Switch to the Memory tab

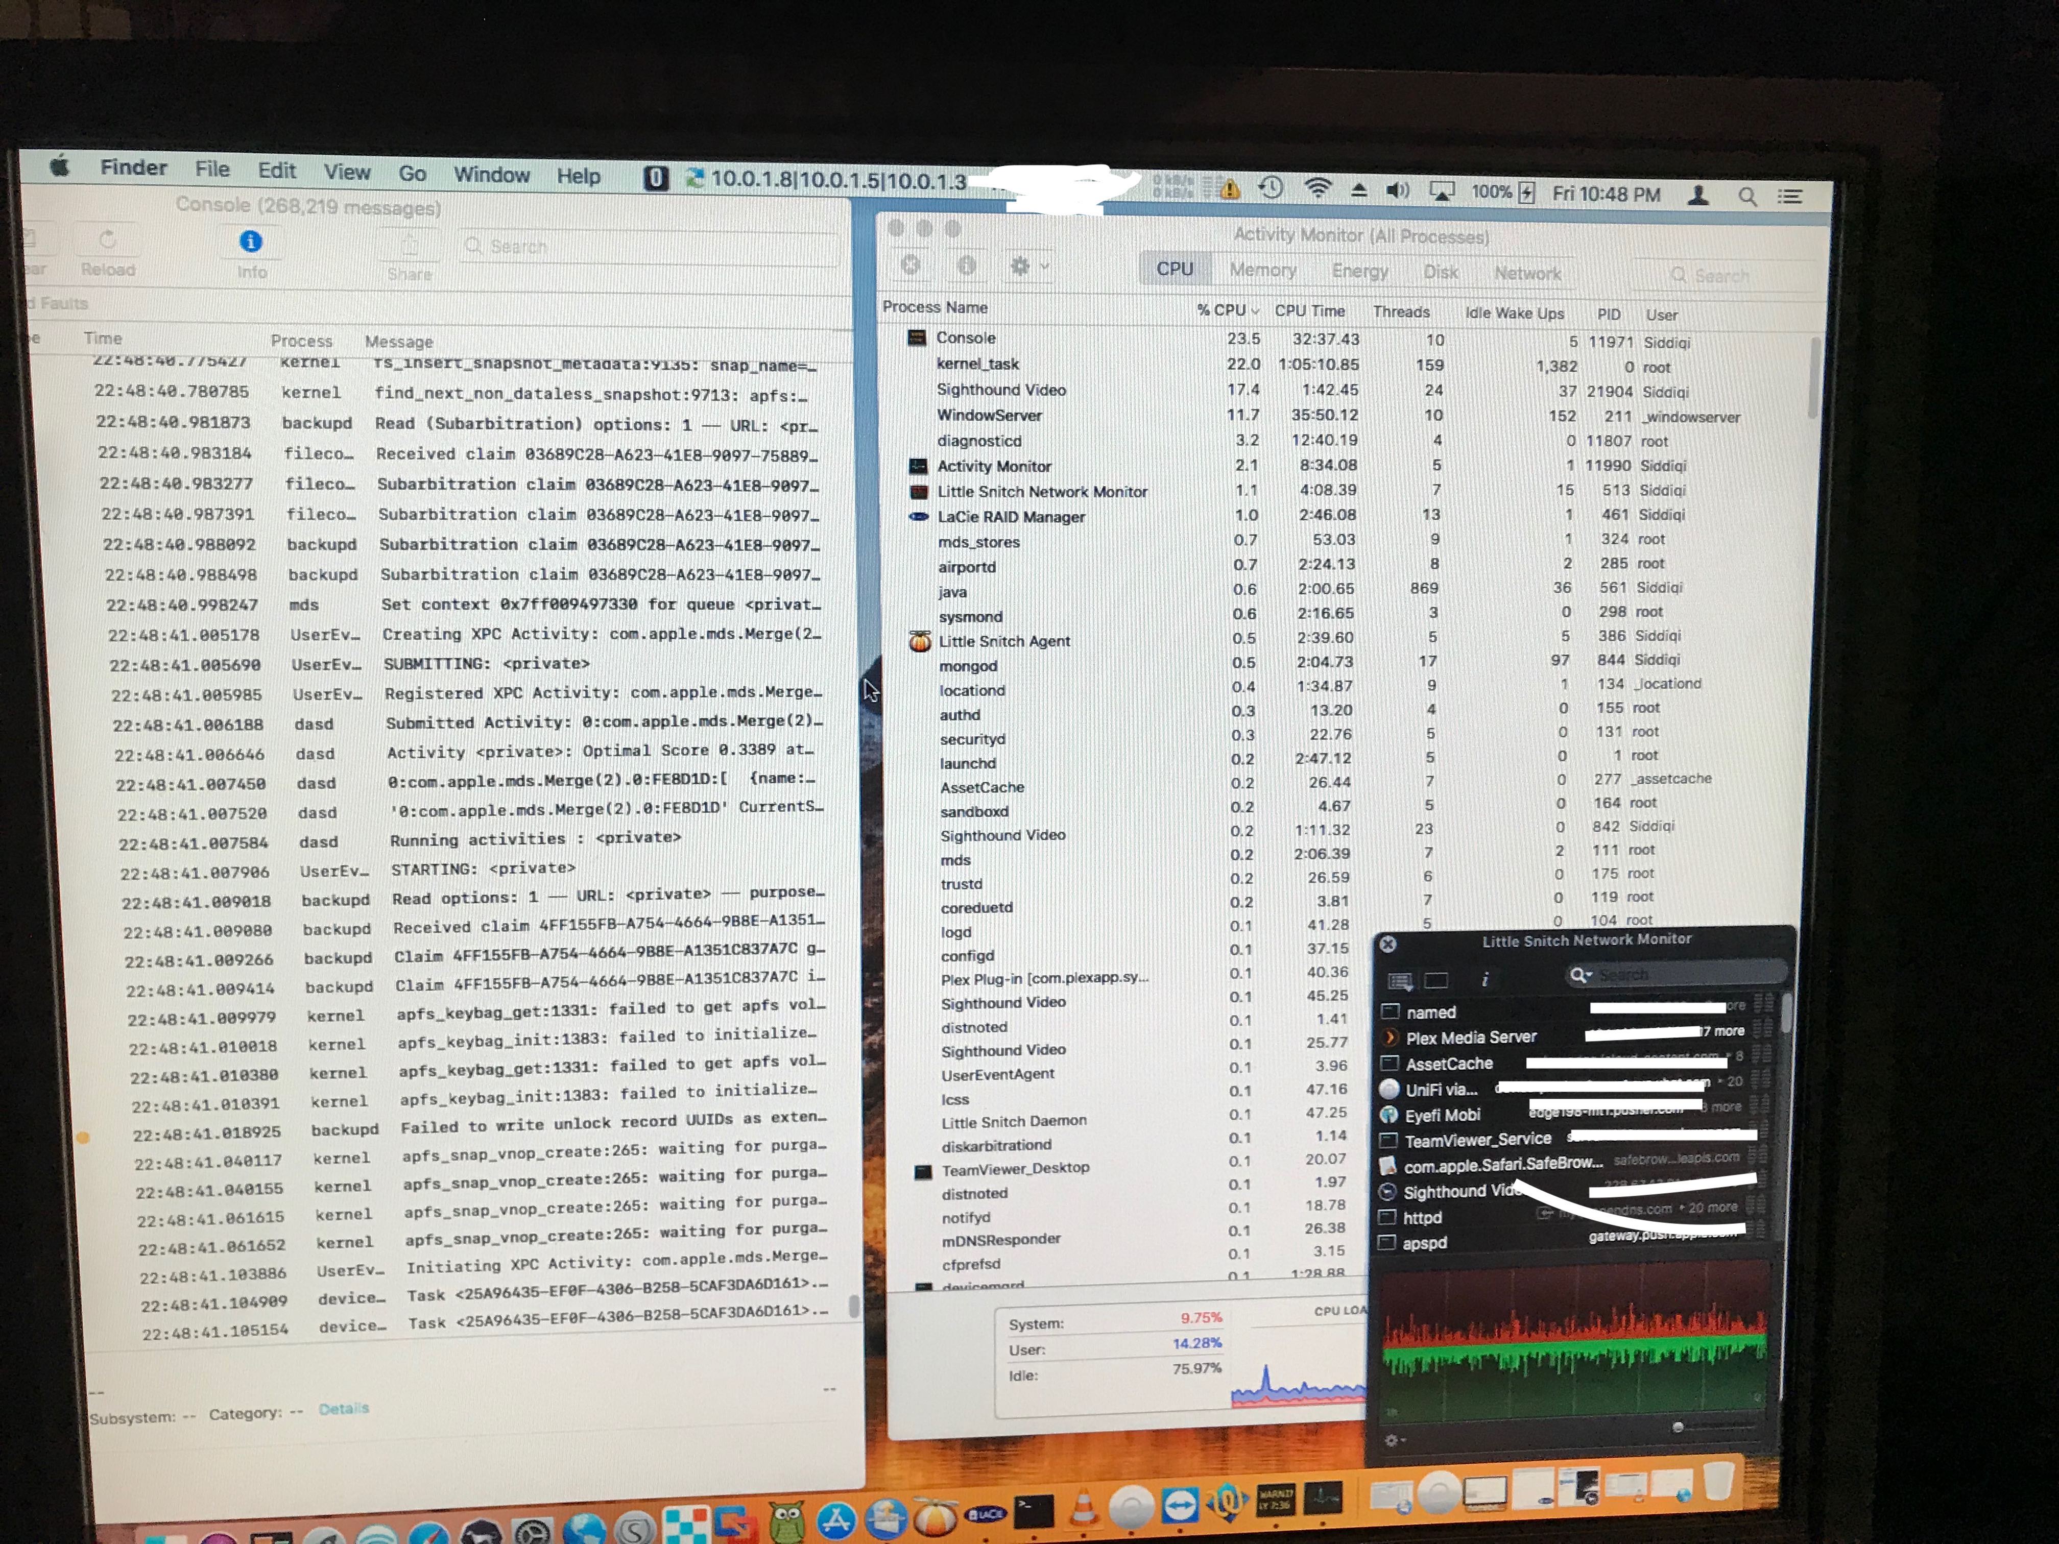(x=1262, y=270)
